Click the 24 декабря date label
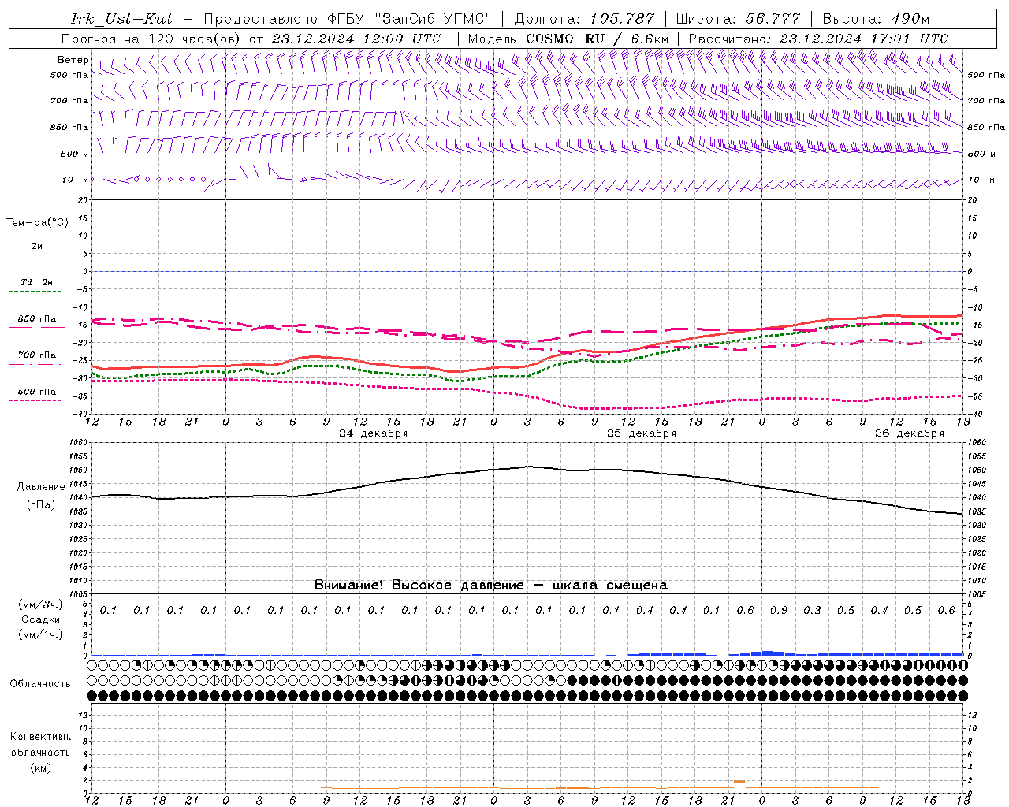1009x807 pixels. (x=374, y=433)
